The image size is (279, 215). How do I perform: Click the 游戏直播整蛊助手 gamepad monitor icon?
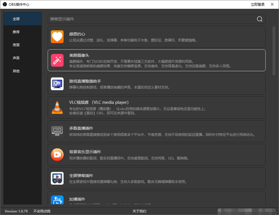click(x=57, y=84)
